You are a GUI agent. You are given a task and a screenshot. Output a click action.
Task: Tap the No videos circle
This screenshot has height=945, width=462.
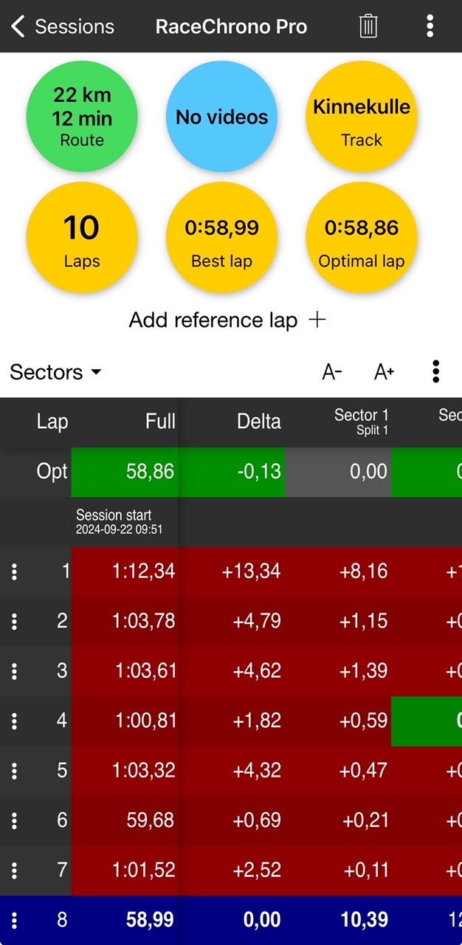221,117
